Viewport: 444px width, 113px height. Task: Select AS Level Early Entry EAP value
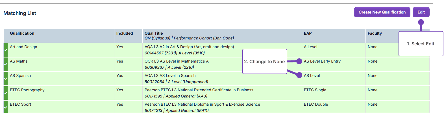(322, 61)
